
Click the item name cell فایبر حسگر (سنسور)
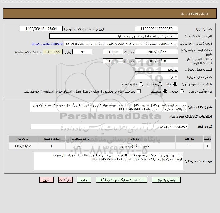coord(135,146)
